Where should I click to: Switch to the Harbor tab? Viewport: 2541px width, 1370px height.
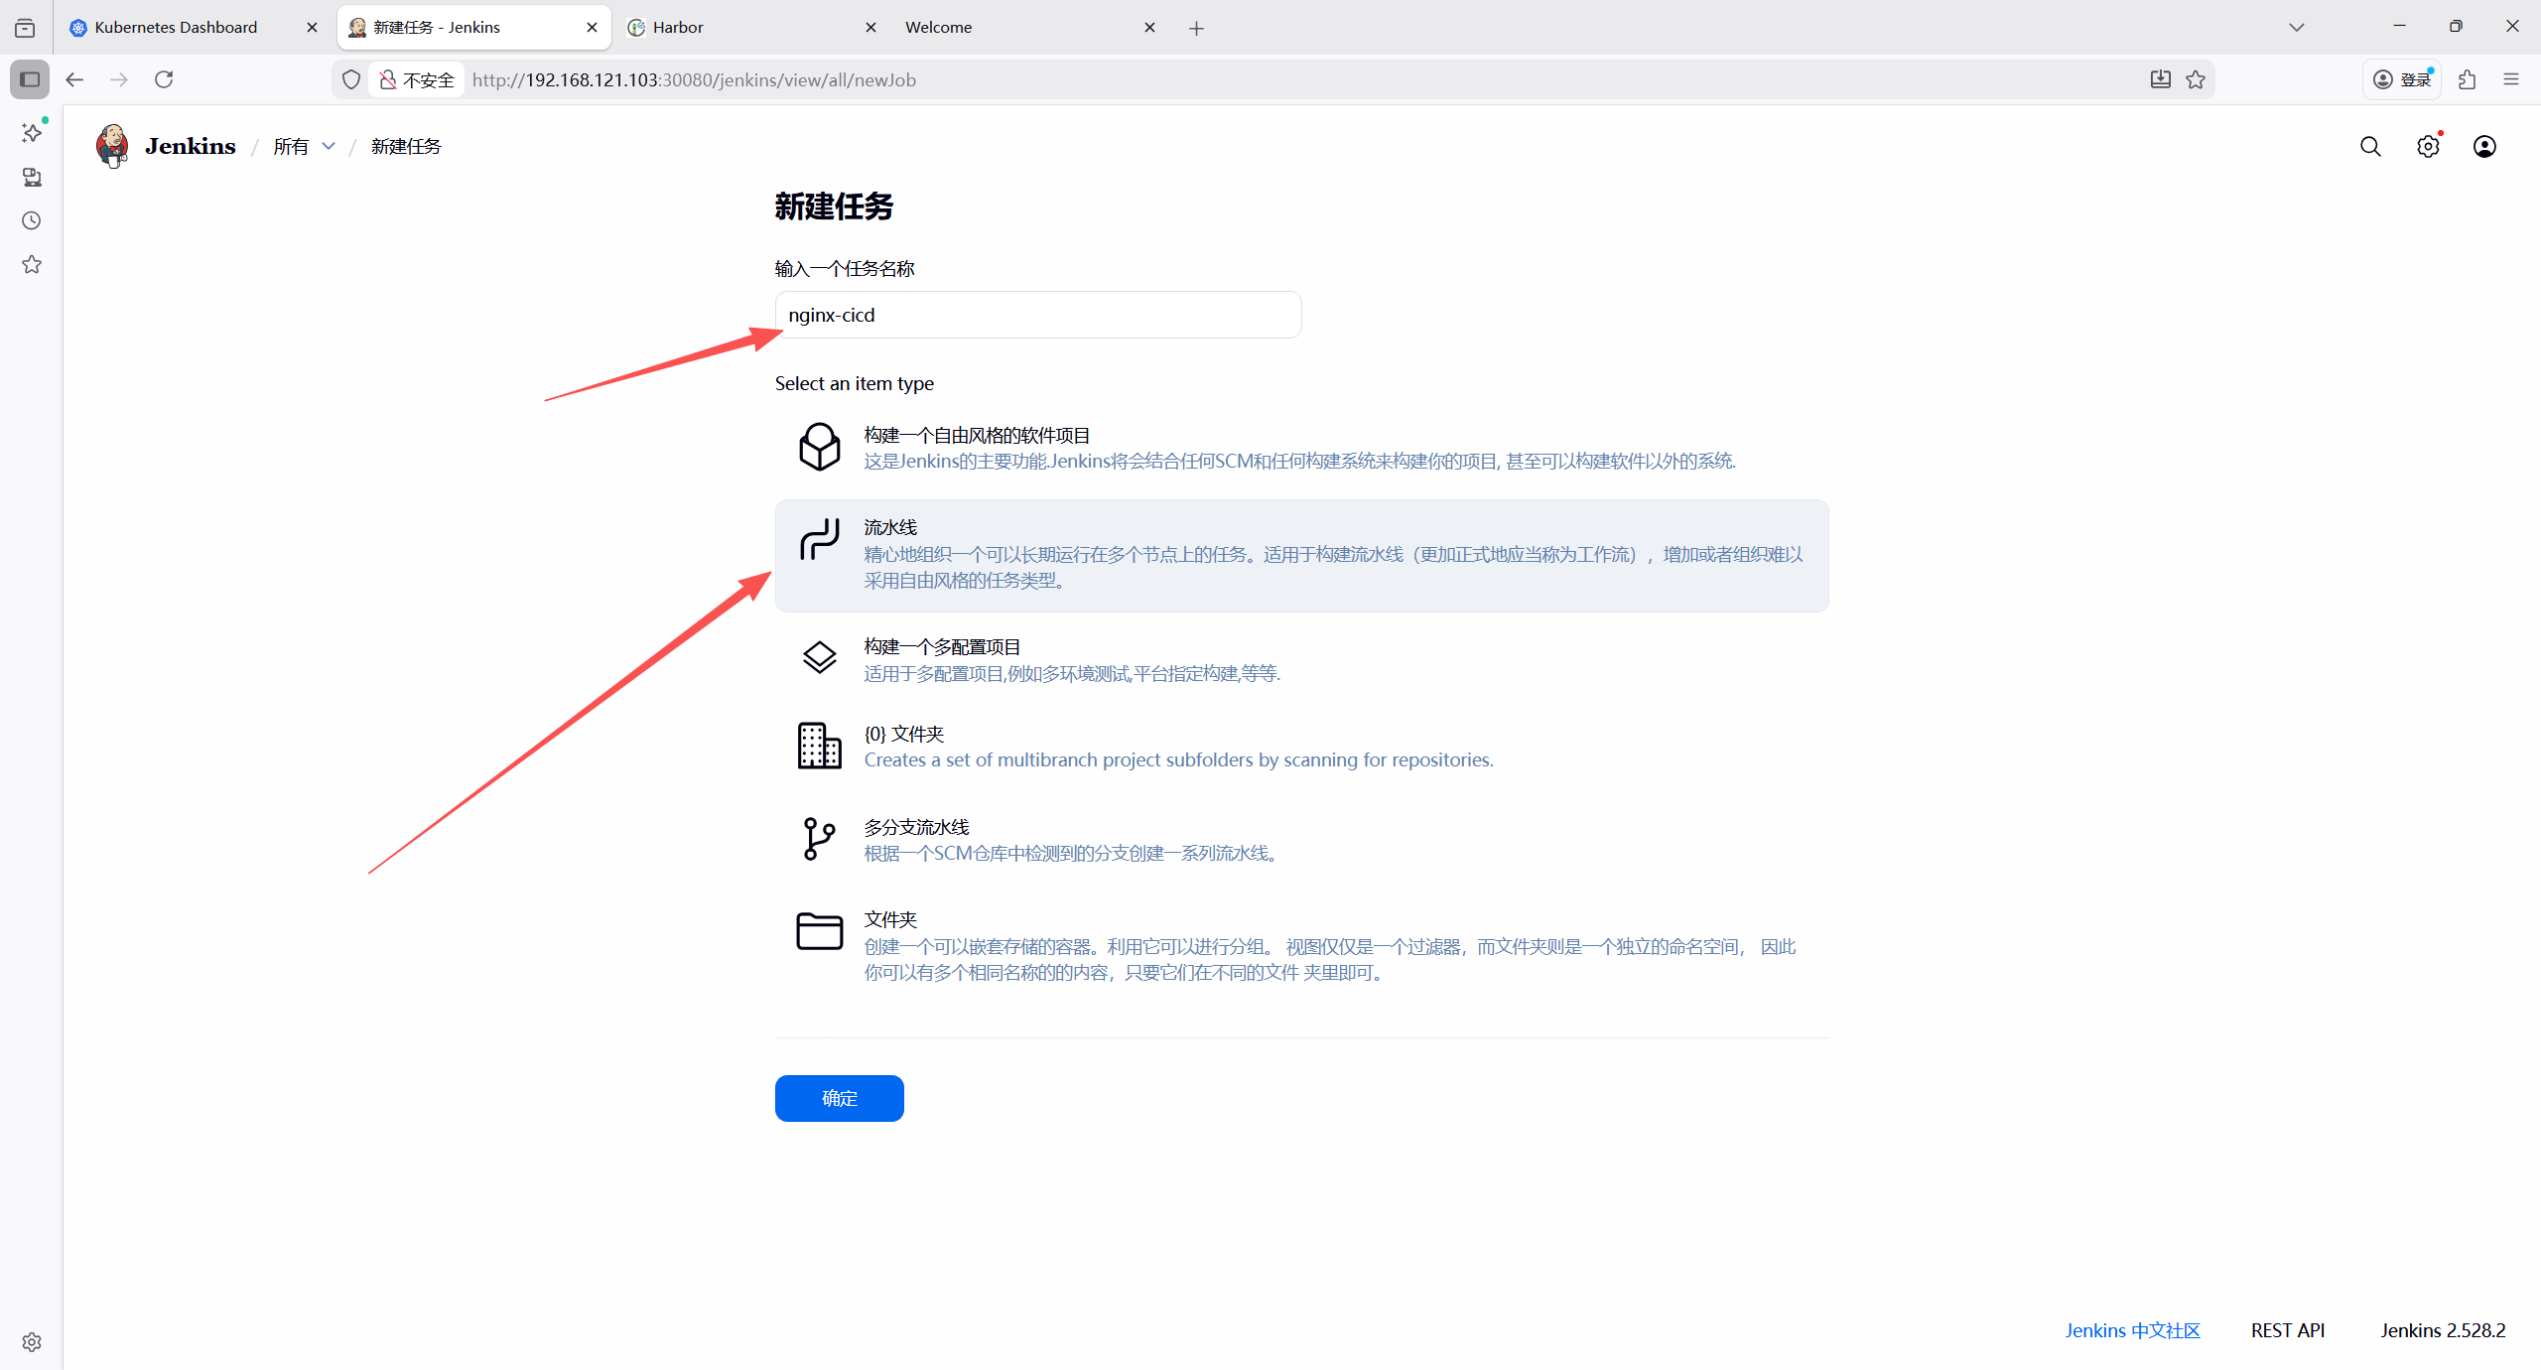coord(678,28)
